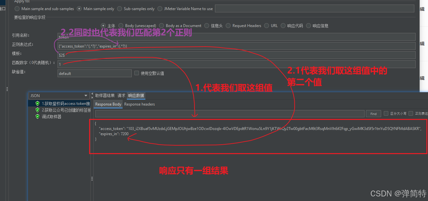
Task: Click the middle icon on the right edge panel
Action: pos(422,43)
